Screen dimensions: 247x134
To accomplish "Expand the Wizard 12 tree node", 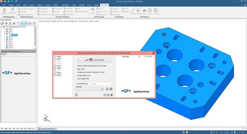I will click(7, 35).
